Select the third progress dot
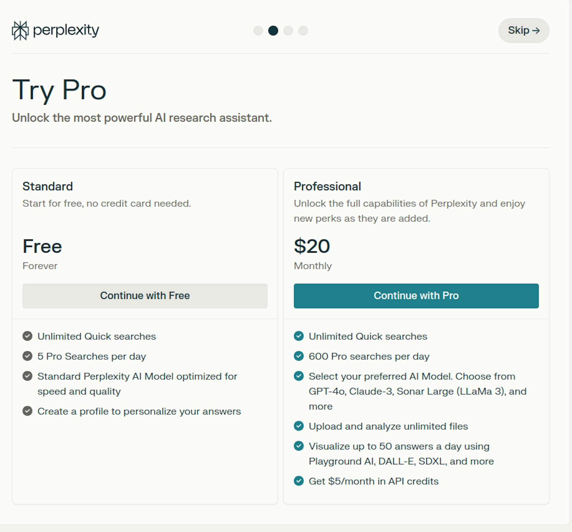The height and width of the screenshot is (532, 572). (x=288, y=30)
